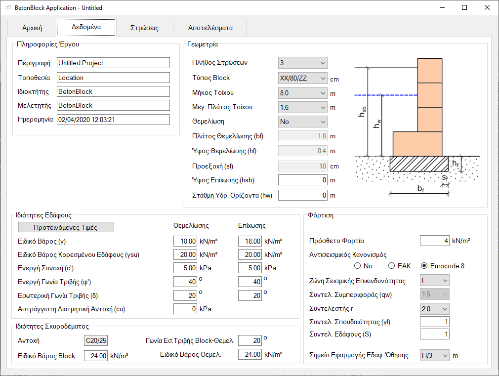Screen dimensions: 499x376
Task: Go to the Αποτελέσματα tab
Action: [210, 28]
